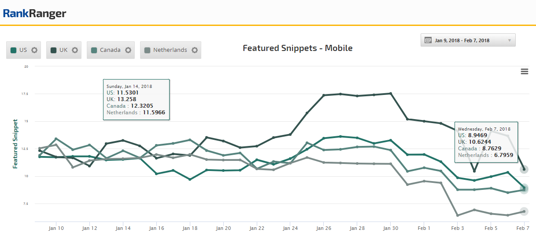Open the Jan 9 - Feb 7 date selector
The height and width of the screenshot is (240, 536).
coord(462,40)
